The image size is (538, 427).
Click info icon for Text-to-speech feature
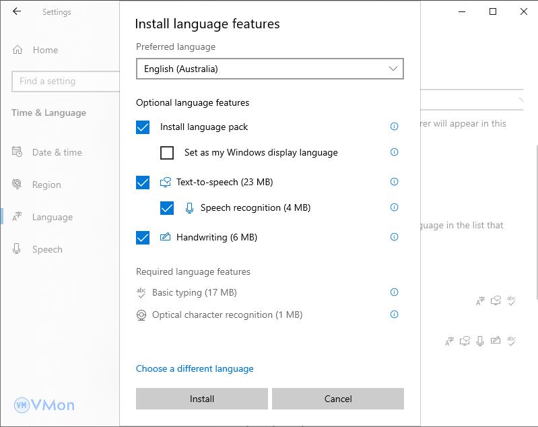click(395, 182)
